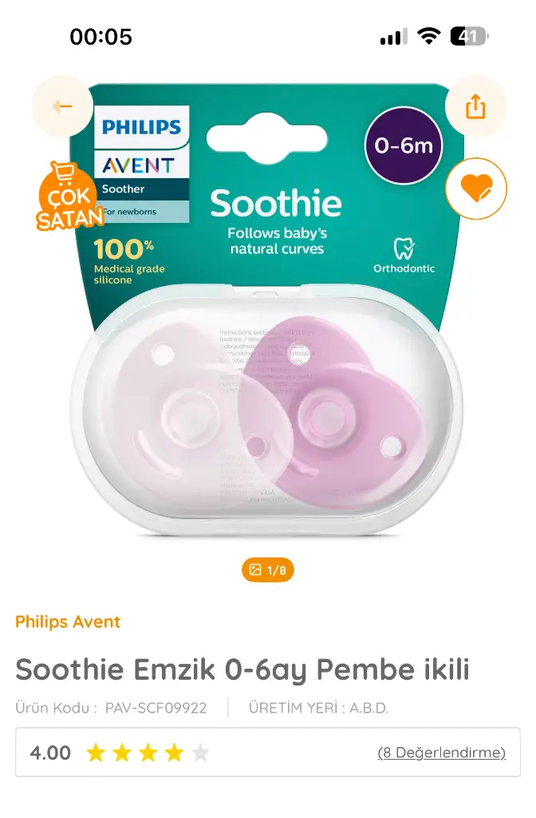536x818 pixels.
Task: Tap the Üretim Yeri A.B.D. label
Action: [318, 708]
